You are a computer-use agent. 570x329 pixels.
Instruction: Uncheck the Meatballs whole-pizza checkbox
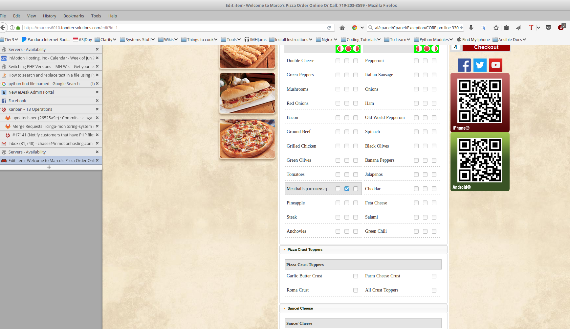pos(346,189)
